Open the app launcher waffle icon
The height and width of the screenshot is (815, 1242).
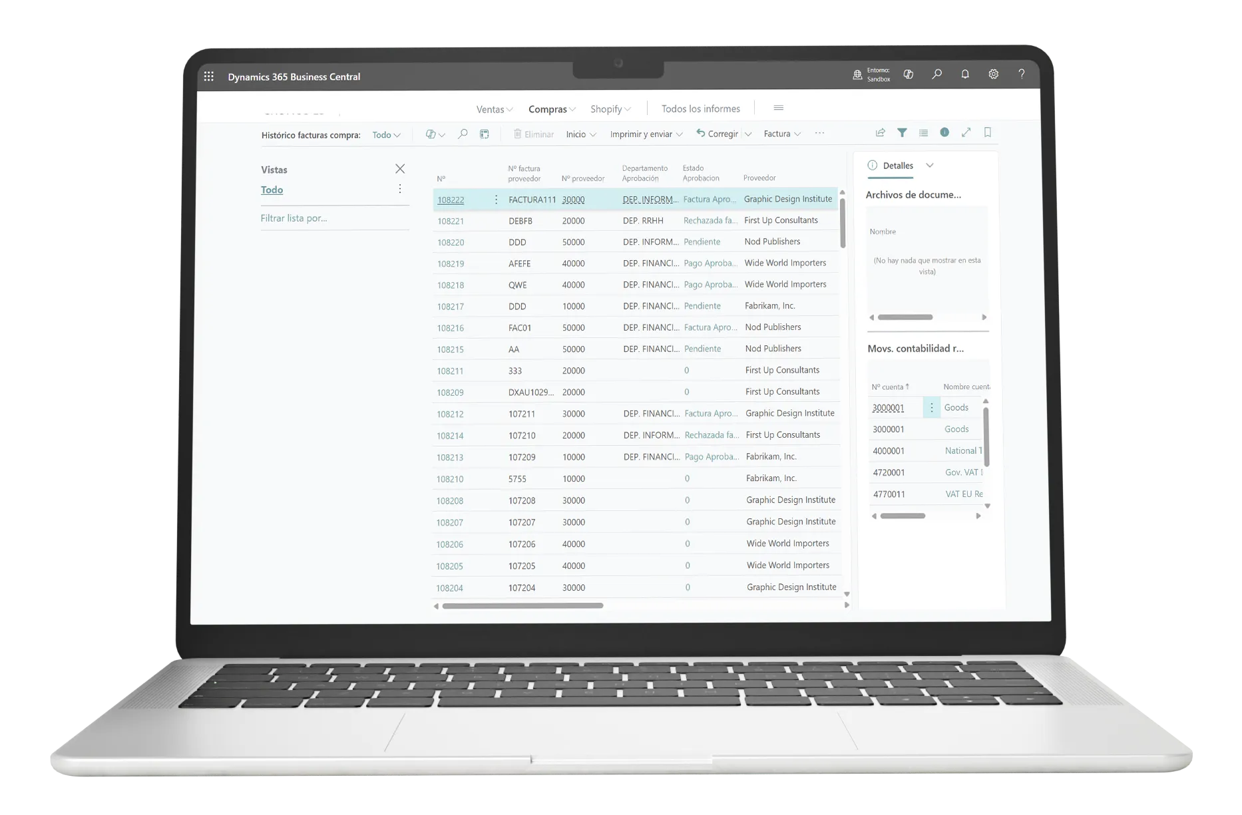click(208, 77)
